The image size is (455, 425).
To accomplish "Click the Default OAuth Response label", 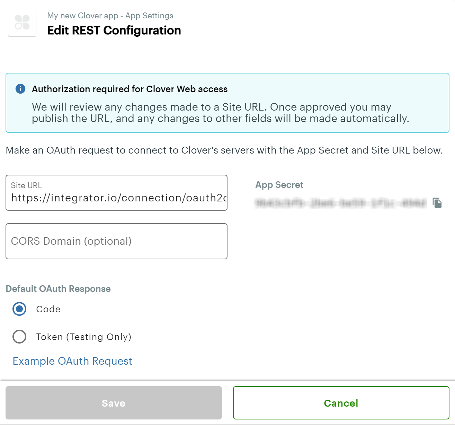I will (x=58, y=289).
